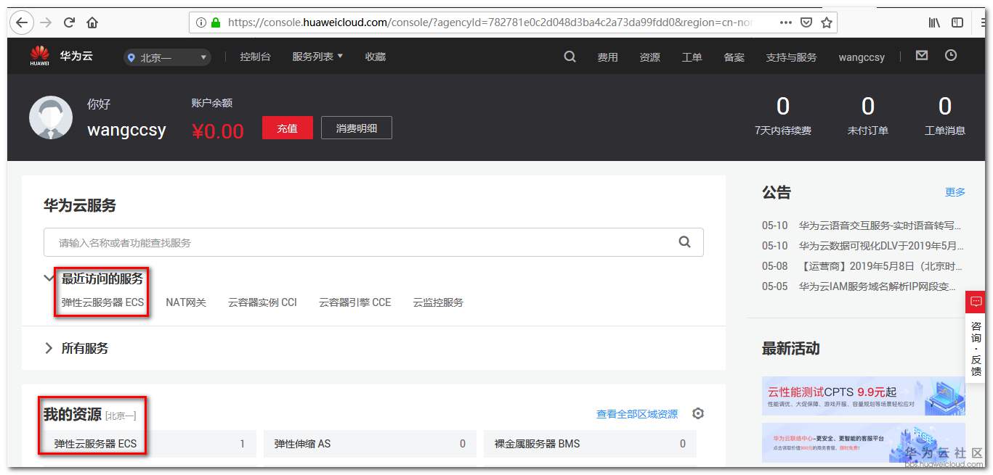Image resolution: width=993 pixels, height=475 pixels.
Task: Open the 云性能测试CPTS promotion banner
Action: [x=864, y=396]
